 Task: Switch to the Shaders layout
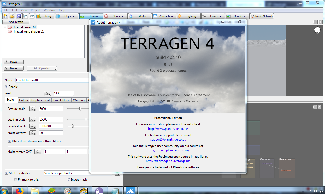tap(116, 16)
